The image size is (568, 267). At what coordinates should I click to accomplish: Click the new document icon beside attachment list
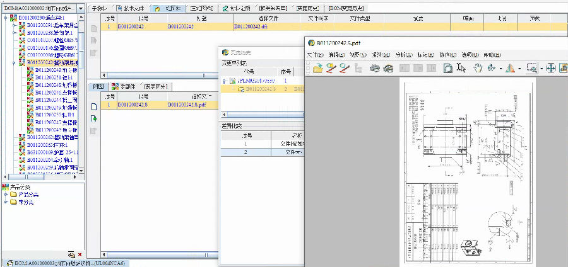(93, 106)
